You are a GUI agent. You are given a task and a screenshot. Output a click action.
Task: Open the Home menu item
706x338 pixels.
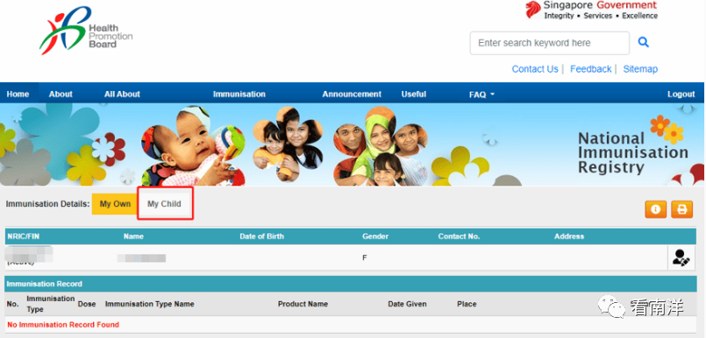pyautogui.click(x=18, y=94)
